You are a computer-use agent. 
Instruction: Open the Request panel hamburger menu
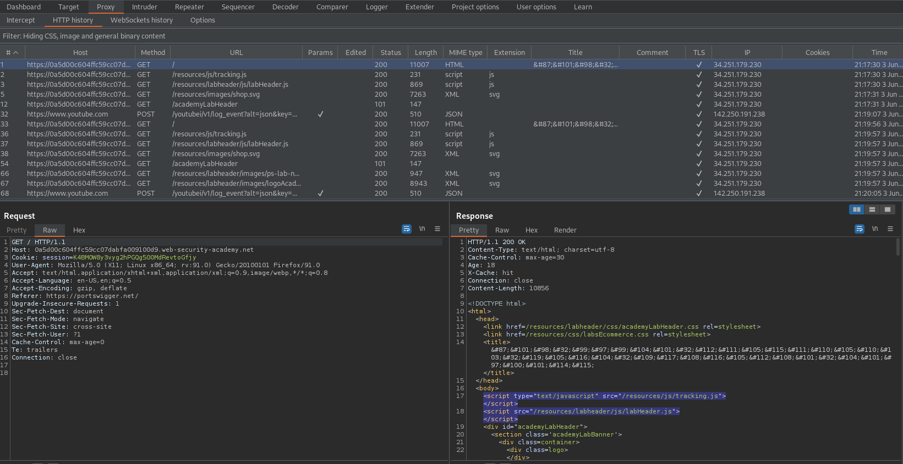(x=437, y=229)
